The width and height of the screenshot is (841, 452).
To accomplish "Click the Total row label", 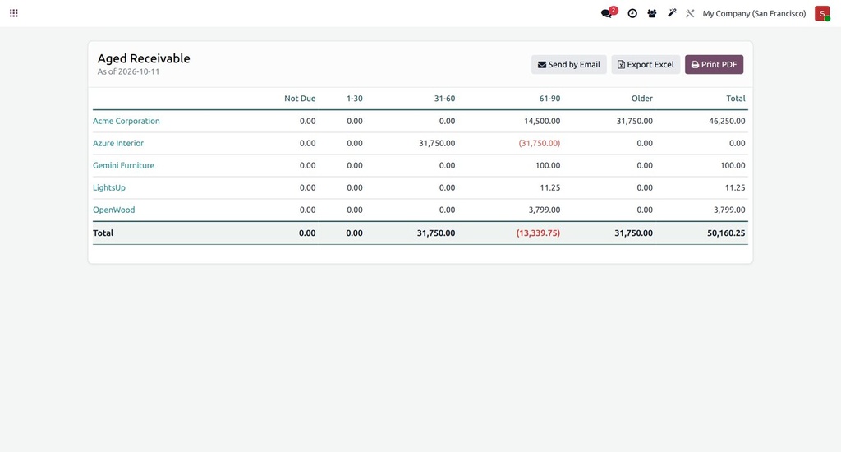I will pyautogui.click(x=103, y=233).
